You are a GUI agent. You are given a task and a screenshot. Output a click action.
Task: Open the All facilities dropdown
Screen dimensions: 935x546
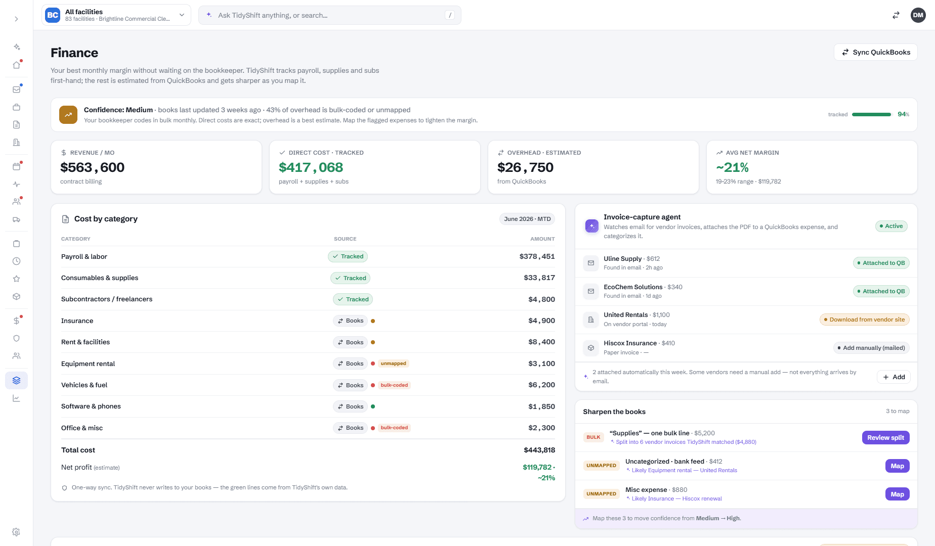tap(116, 15)
